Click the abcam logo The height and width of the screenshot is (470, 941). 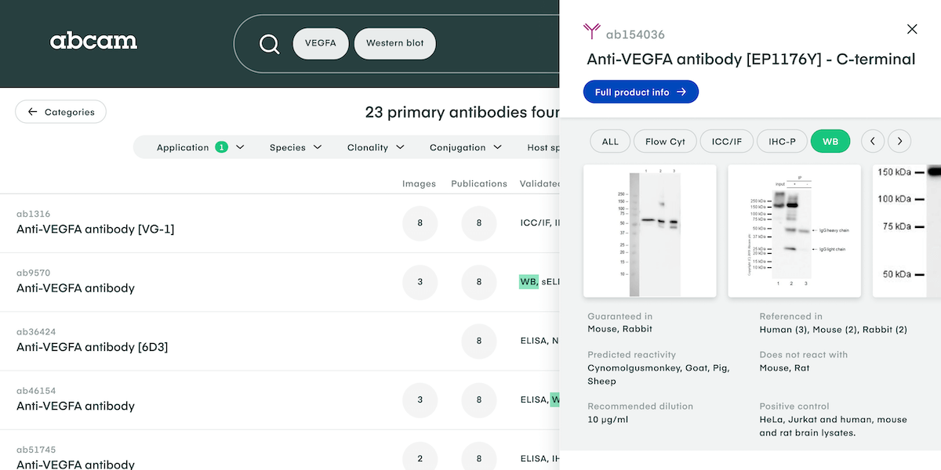click(93, 42)
